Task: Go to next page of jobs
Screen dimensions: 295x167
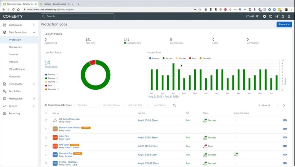Action: 284,106
